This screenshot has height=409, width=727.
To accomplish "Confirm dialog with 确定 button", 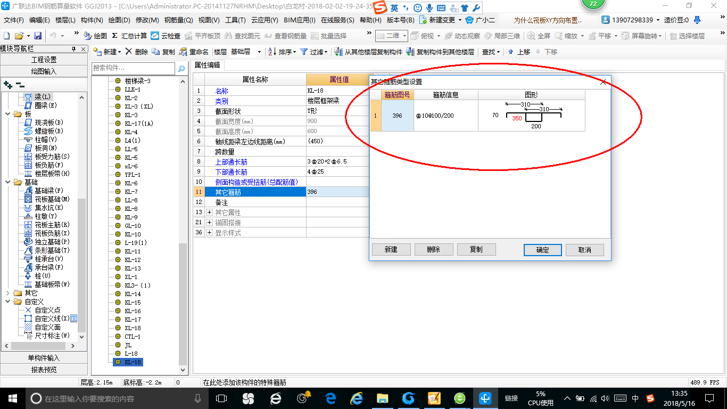I will [x=543, y=250].
